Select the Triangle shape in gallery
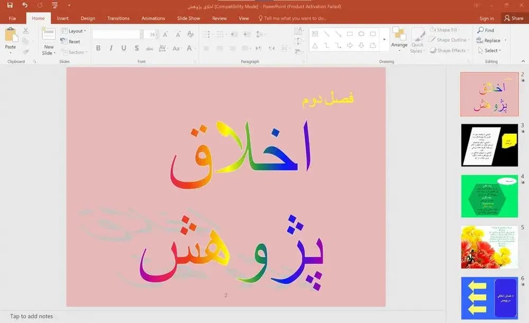The image size is (529, 323). 315,45
